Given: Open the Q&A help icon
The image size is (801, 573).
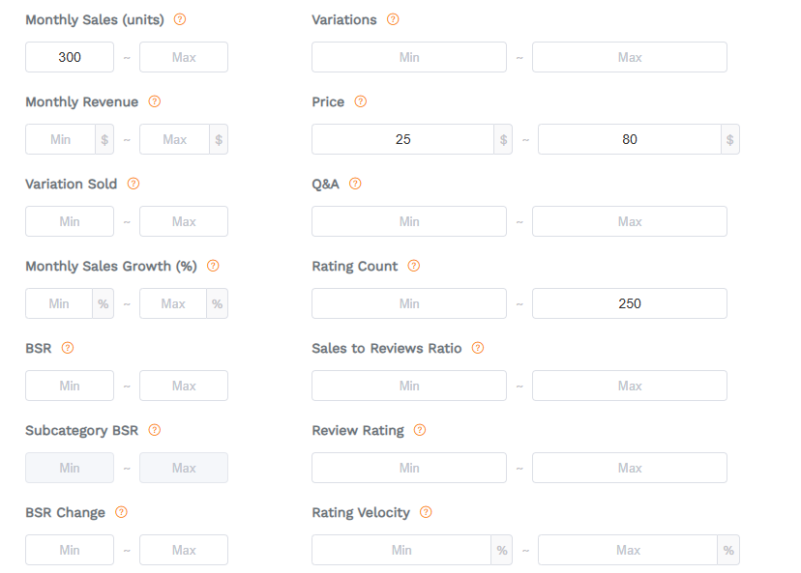Looking at the screenshot, I should [354, 184].
